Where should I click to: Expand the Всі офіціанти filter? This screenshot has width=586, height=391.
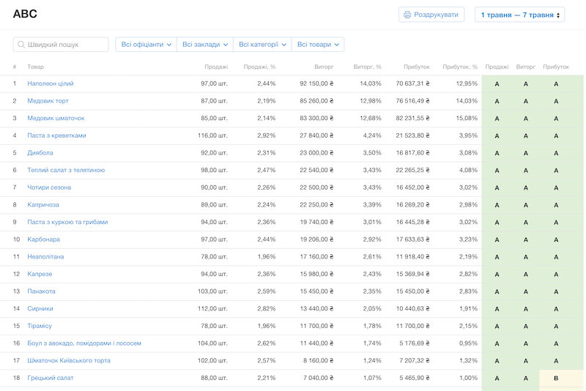146,45
